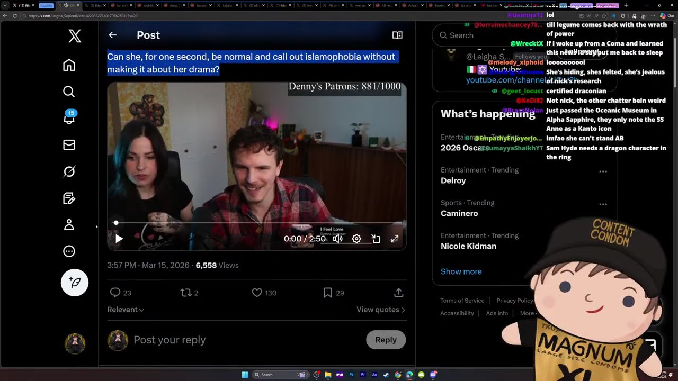This screenshot has height=381, width=678.
Task: Open Ads info footer link
Action: pyautogui.click(x=497, y=313)
